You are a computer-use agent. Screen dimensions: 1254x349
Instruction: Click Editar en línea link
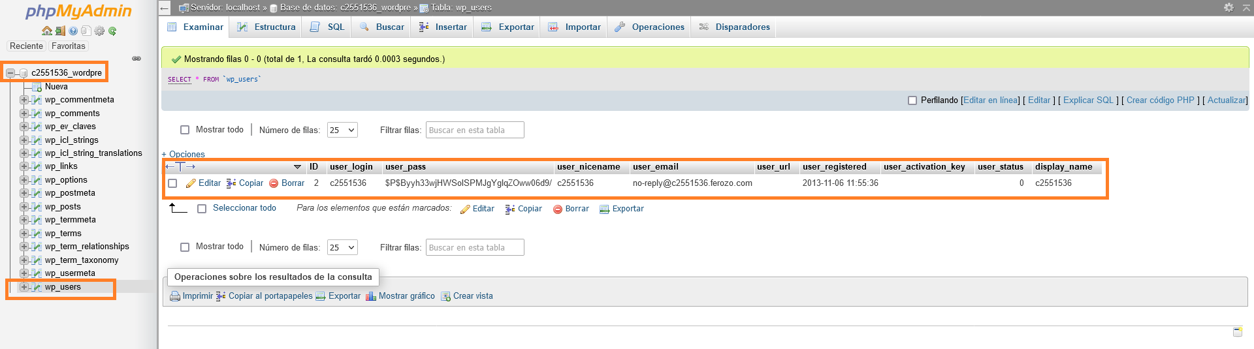tap(991, 100)
